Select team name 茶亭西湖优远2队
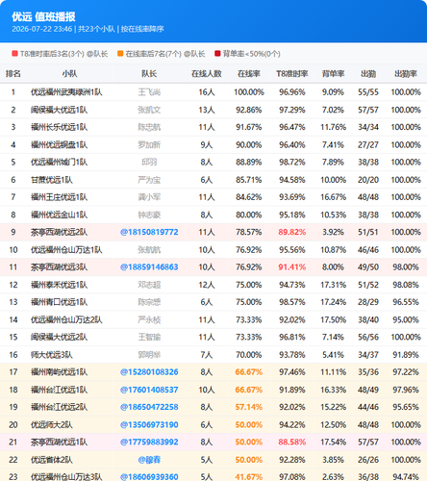 pos(59,232)
